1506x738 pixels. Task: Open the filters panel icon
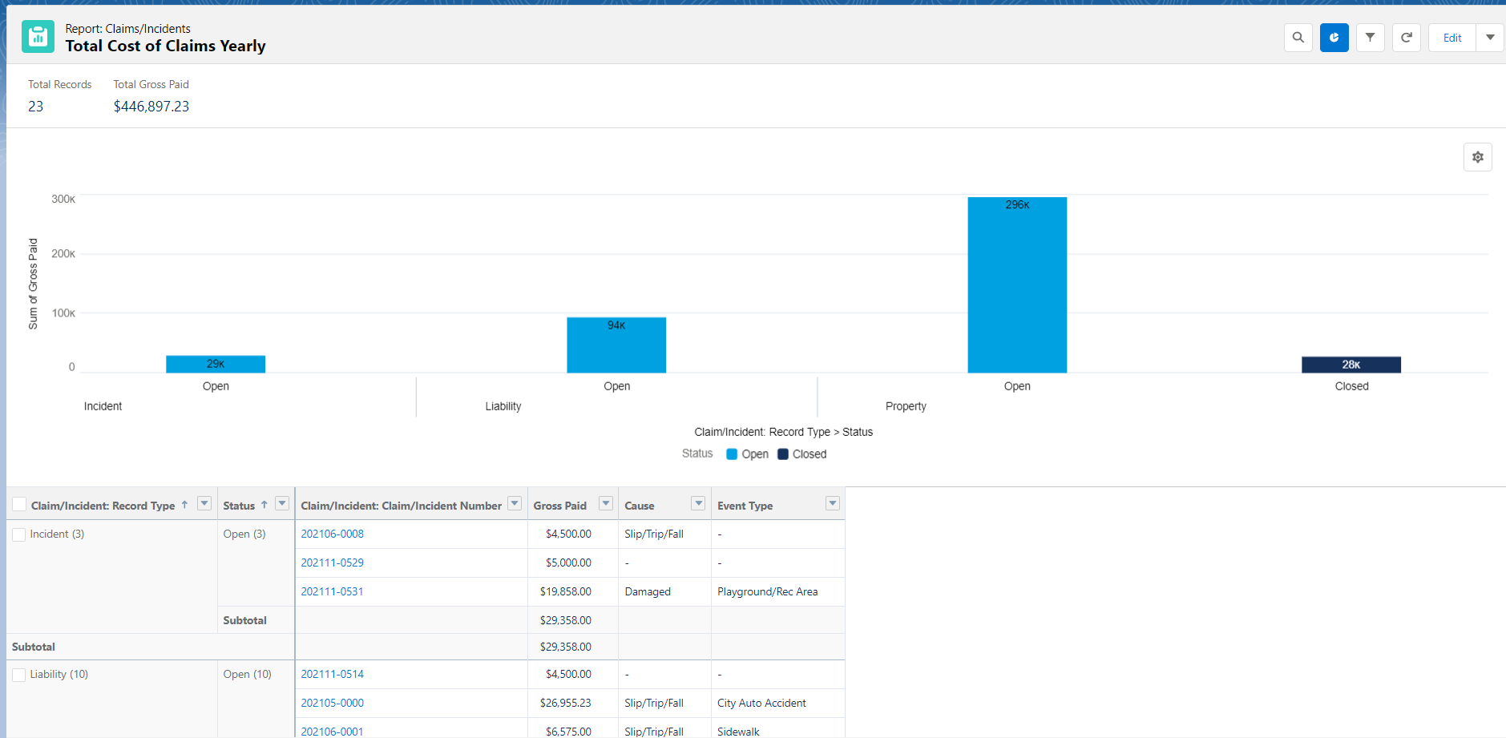[x=1370, y=38]
